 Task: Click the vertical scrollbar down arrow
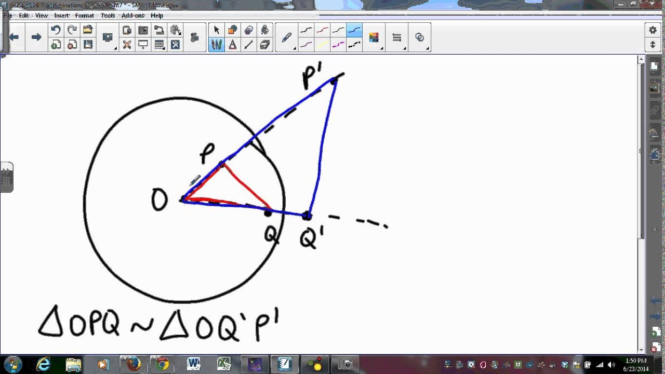tap(641, 349)
